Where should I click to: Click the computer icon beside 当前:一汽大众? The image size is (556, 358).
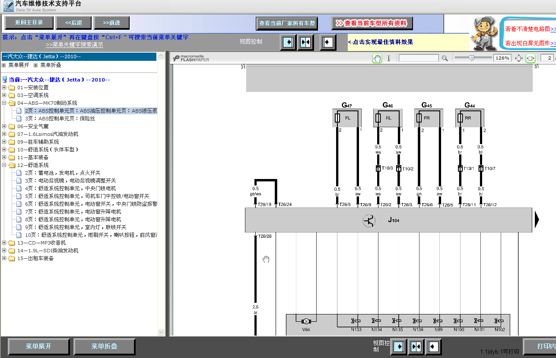[x=5, y=80]
